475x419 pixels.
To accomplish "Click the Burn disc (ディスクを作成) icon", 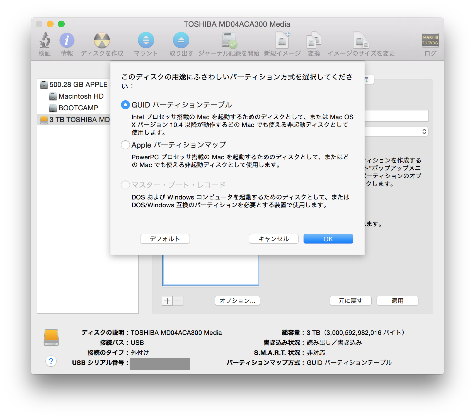I will [102, 40].
